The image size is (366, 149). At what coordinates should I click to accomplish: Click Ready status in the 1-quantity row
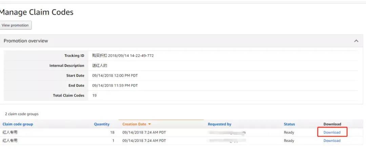(x=289, y=141)
